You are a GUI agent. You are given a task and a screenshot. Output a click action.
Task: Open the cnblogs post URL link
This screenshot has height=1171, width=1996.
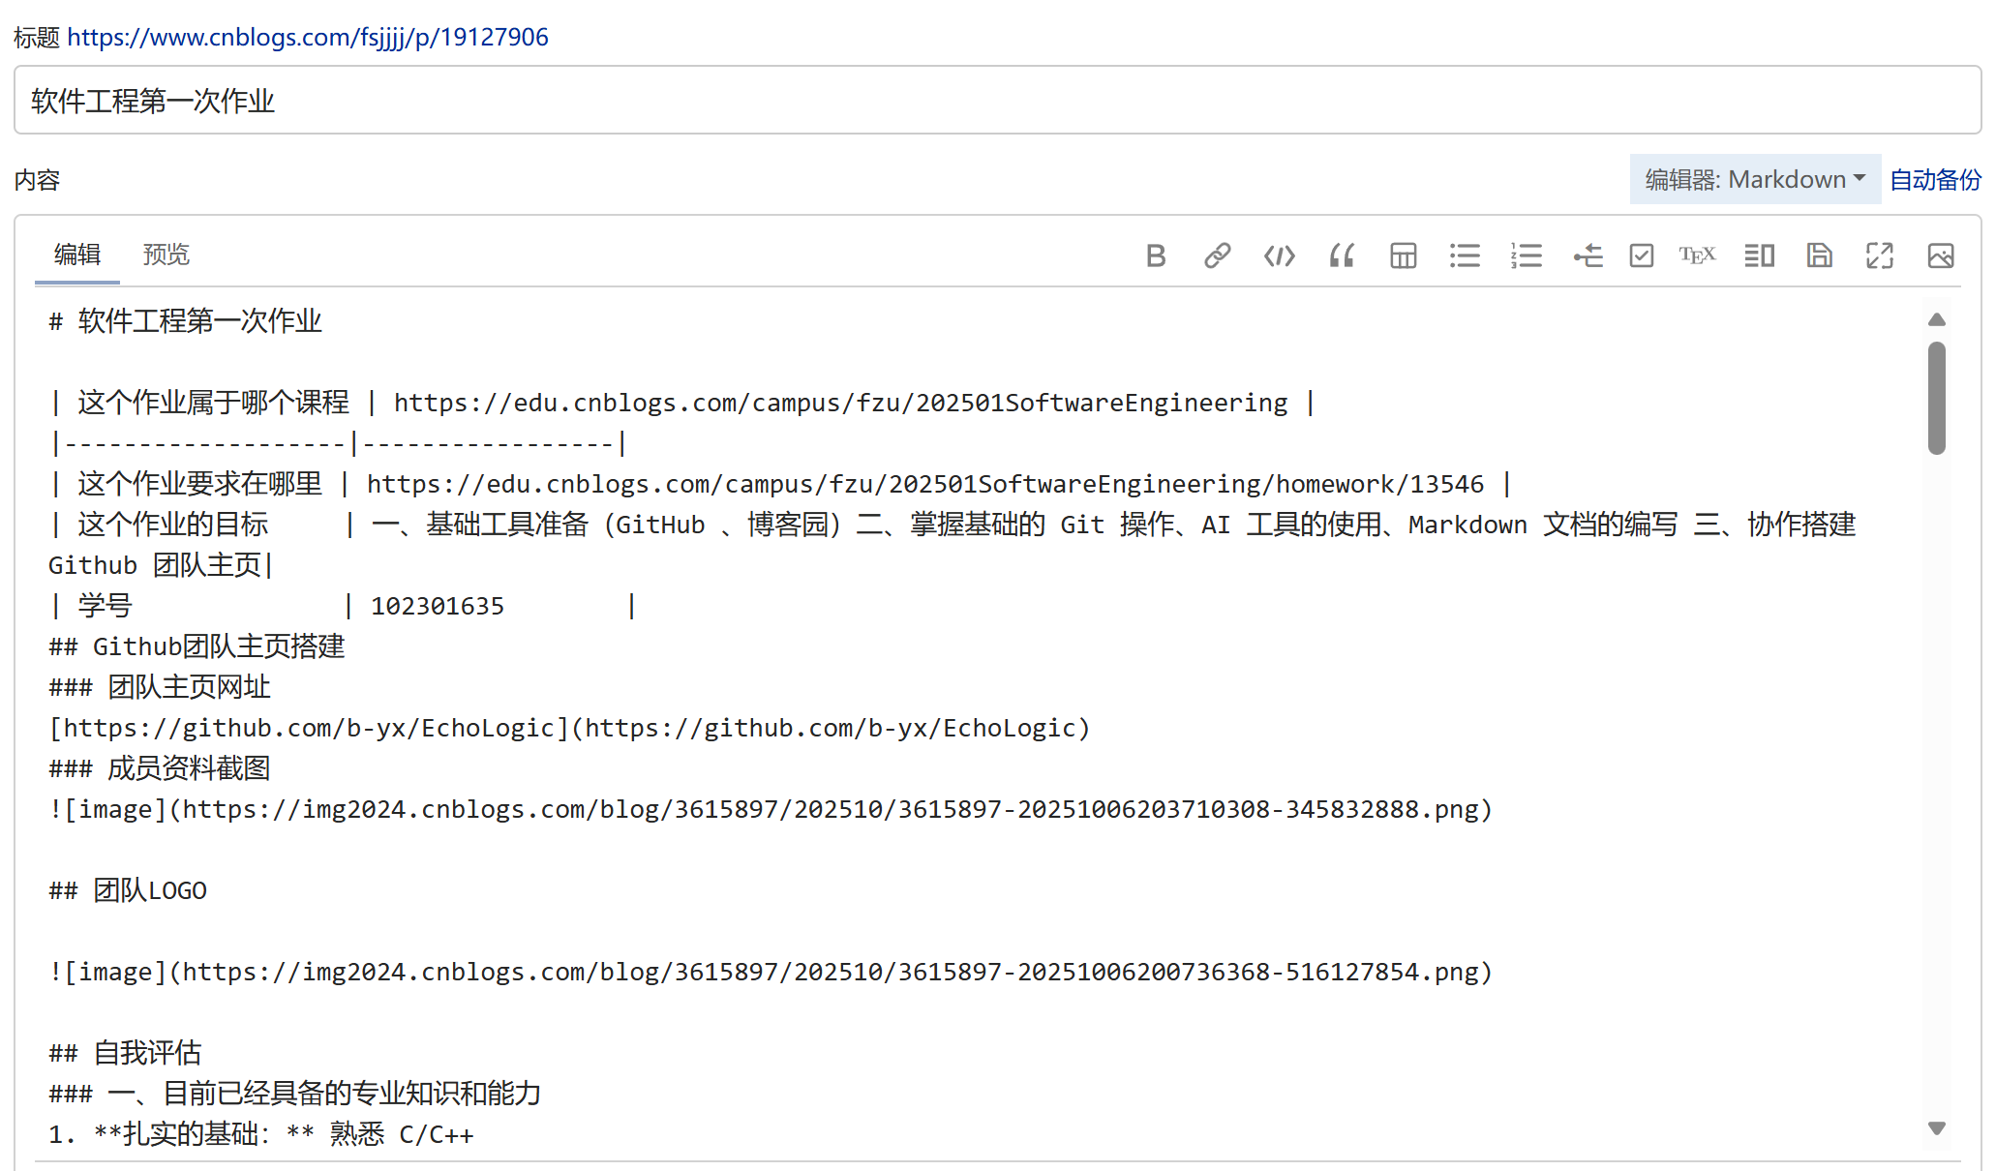(x=307, y=37)
